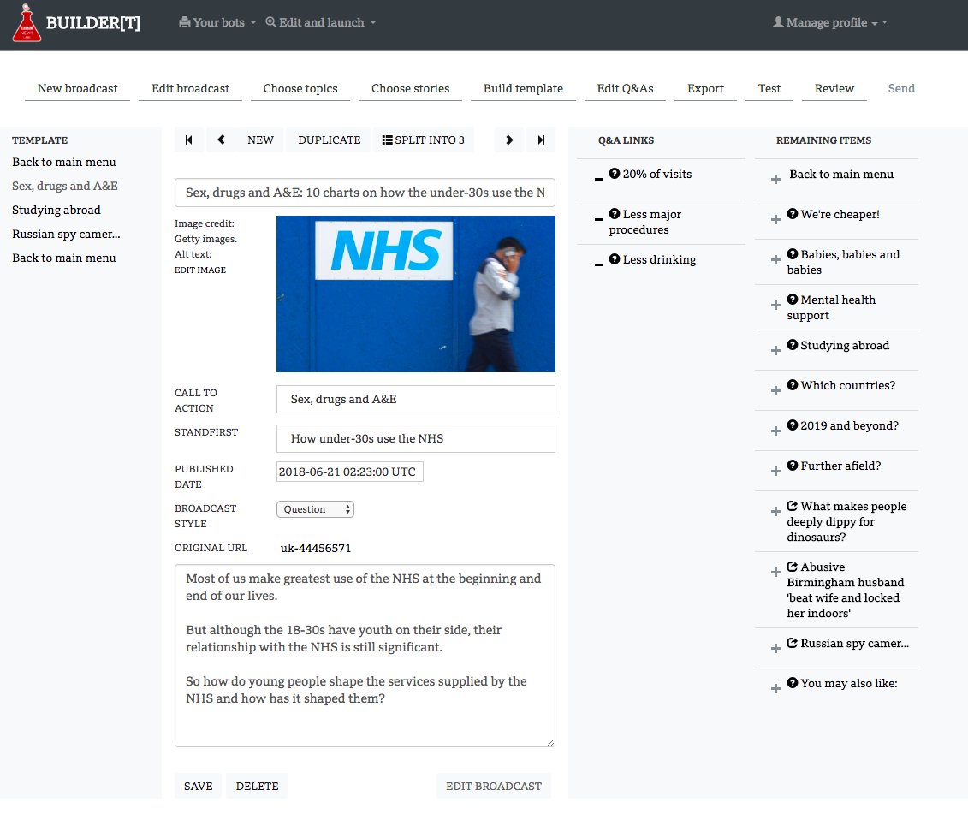Add 'Abusive Birmingham husband' story plus icon
Image resolution: width=968 pixels, height=820 pixels.
tap(775, 572)
